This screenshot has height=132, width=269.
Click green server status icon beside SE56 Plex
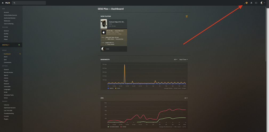[19, 45]
